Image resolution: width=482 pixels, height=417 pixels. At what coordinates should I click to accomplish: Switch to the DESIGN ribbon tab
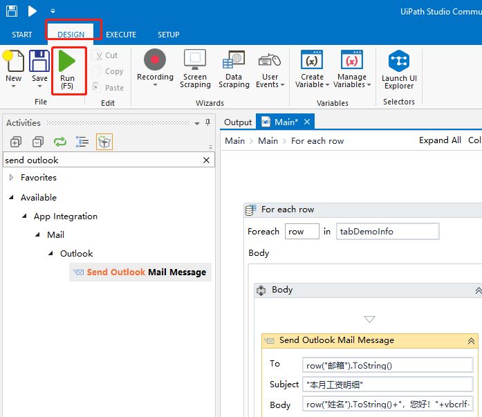pos(71,35)
